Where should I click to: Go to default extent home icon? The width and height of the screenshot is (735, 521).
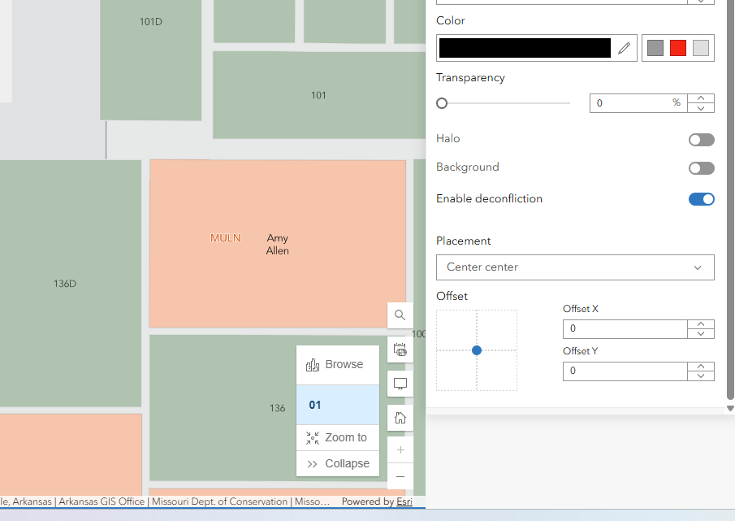tap(400, 418)
